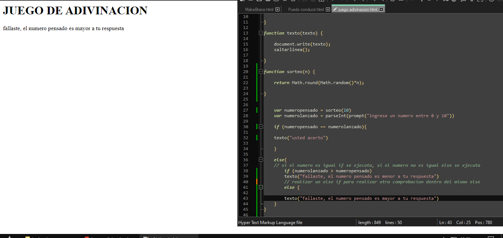Click the pencil icon on juego adivinacion tab
The height and width of the screenshot is (238, 503).
click(335, 10)
